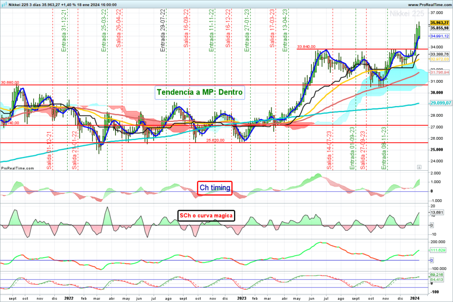
Task: Click the info icon in price panel
Action: click(x=419, y=167)
